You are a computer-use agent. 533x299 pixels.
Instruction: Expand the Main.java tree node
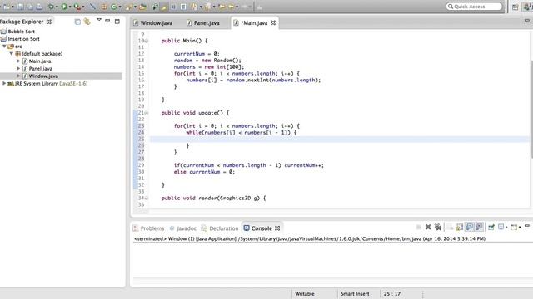pyautogui.click(x=18, y=61)
